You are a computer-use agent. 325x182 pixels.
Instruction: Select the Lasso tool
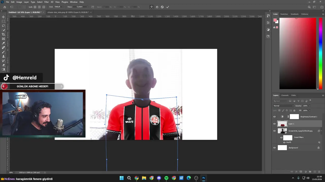[3, 26]
